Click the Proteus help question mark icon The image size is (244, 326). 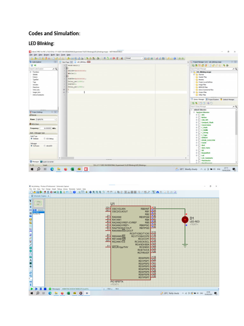pos(74,192)
